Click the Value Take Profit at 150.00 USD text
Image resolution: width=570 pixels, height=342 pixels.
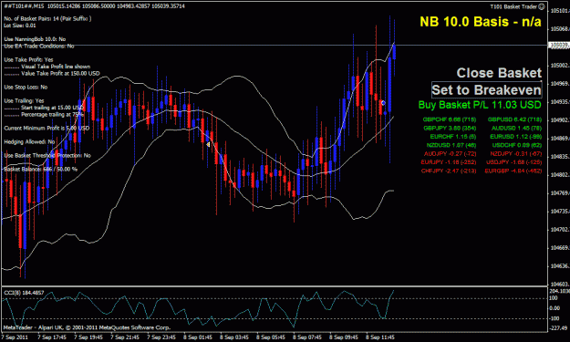[60, 73]
